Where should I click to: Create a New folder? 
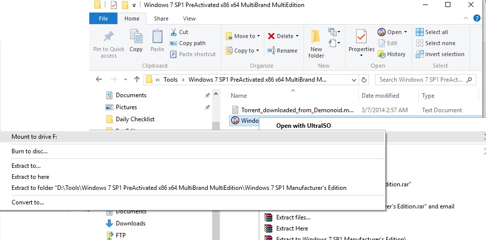coord(316,44)
